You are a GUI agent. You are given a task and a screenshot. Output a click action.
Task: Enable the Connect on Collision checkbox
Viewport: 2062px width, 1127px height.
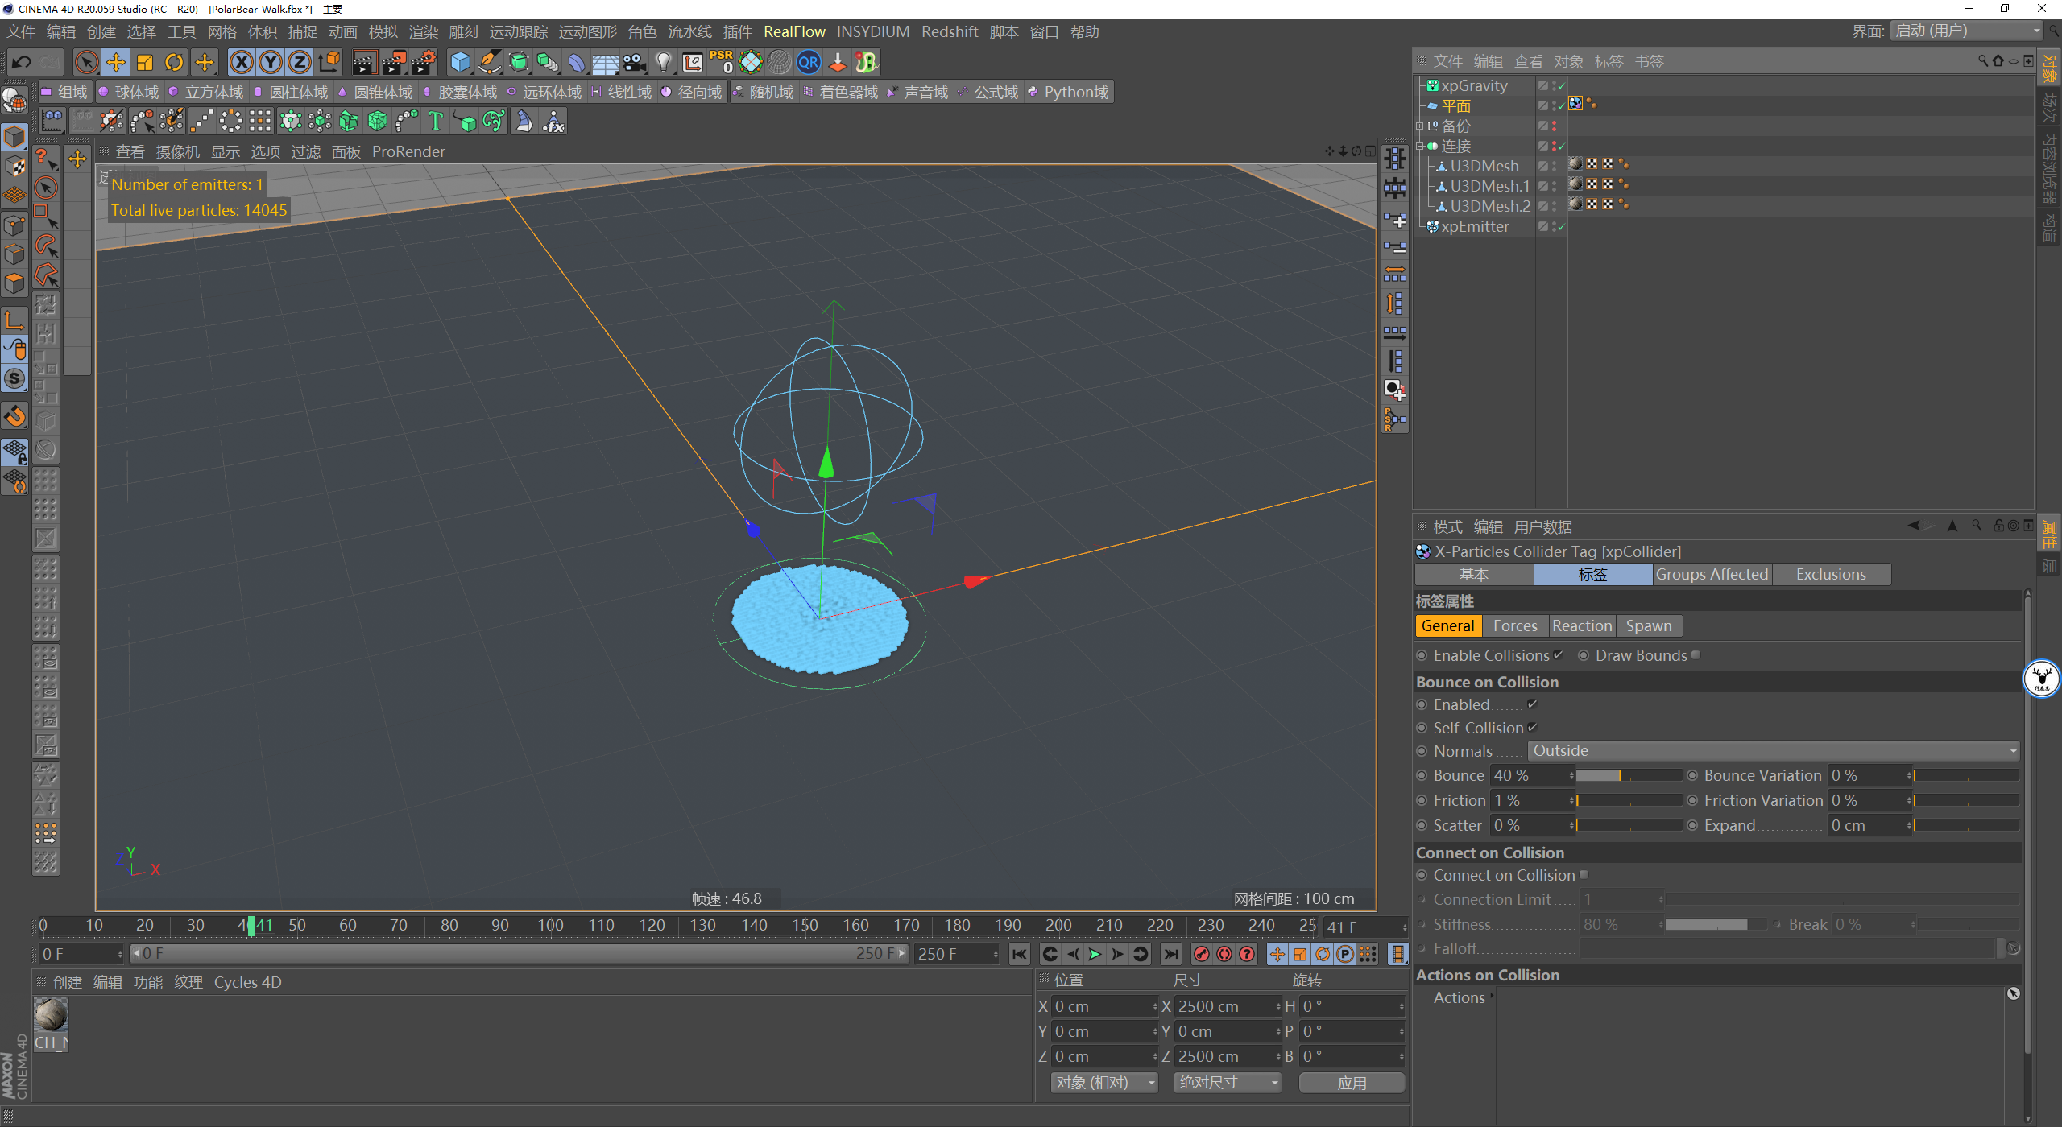point(1584,875)
